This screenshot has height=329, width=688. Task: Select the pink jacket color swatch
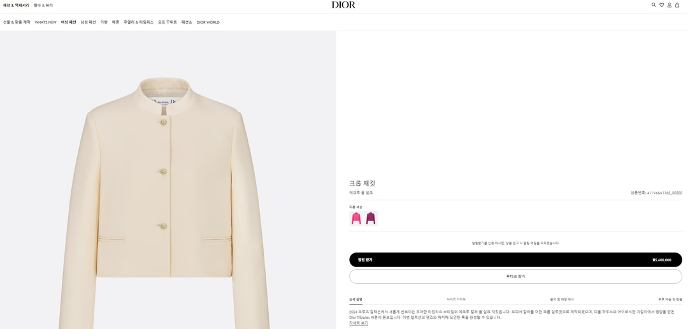pyautogui.click(x=356, y=218)
